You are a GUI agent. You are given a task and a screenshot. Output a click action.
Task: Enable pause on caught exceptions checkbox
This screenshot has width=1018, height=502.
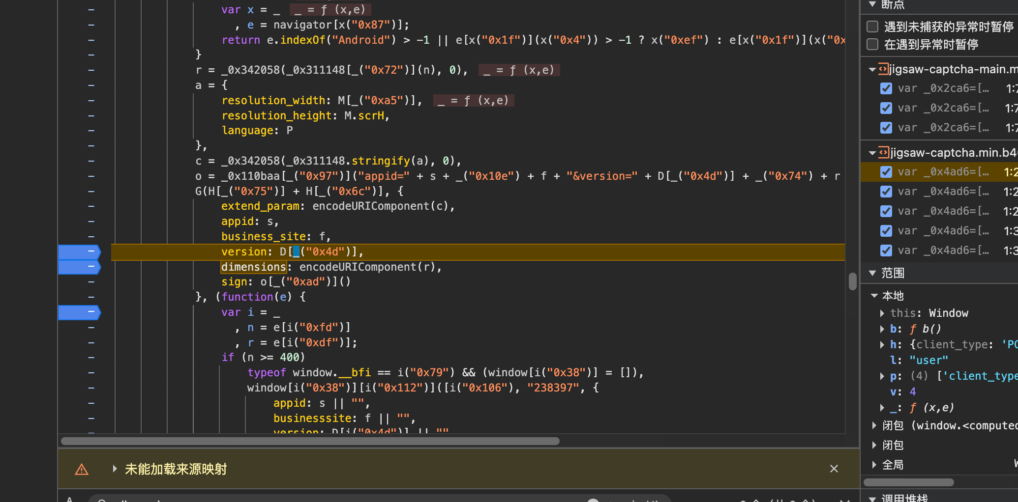coord(872,44)
